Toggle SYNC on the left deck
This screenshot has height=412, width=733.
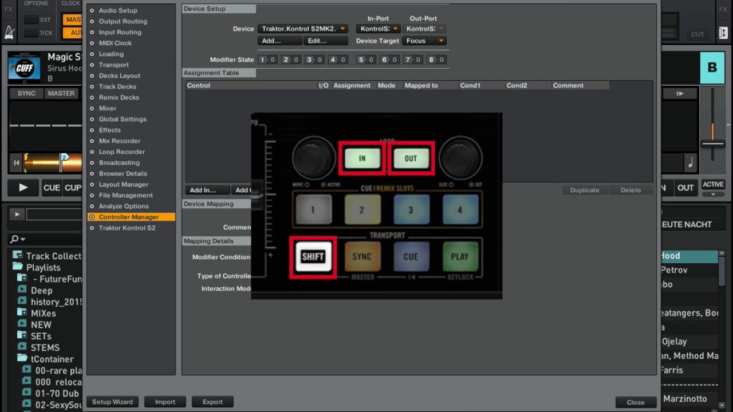[x=26, y=93]
